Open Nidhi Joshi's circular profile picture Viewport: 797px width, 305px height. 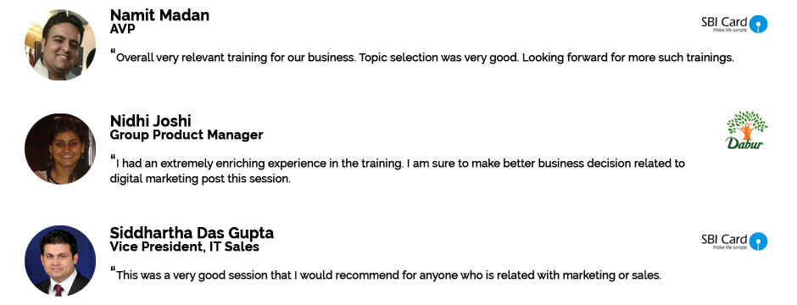click(x=60, y=149)
